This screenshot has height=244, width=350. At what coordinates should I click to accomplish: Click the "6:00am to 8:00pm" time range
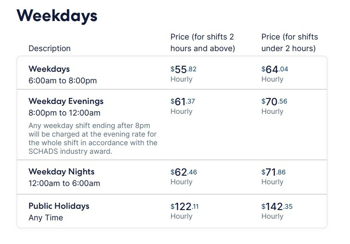[63, 80]
